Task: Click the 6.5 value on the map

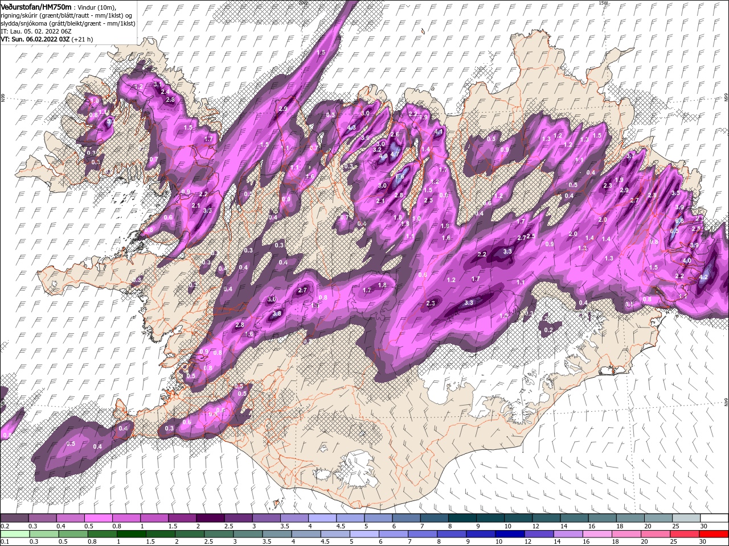Action: click(674, 231)
